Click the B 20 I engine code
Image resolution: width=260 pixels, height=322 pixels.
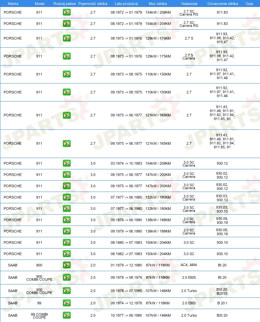coord(222,303)
